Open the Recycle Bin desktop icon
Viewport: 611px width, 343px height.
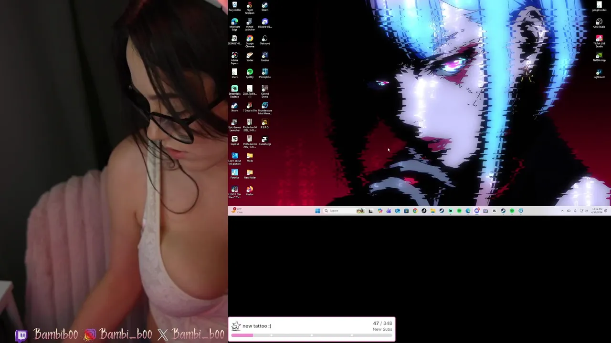click(x=234, y=7)
